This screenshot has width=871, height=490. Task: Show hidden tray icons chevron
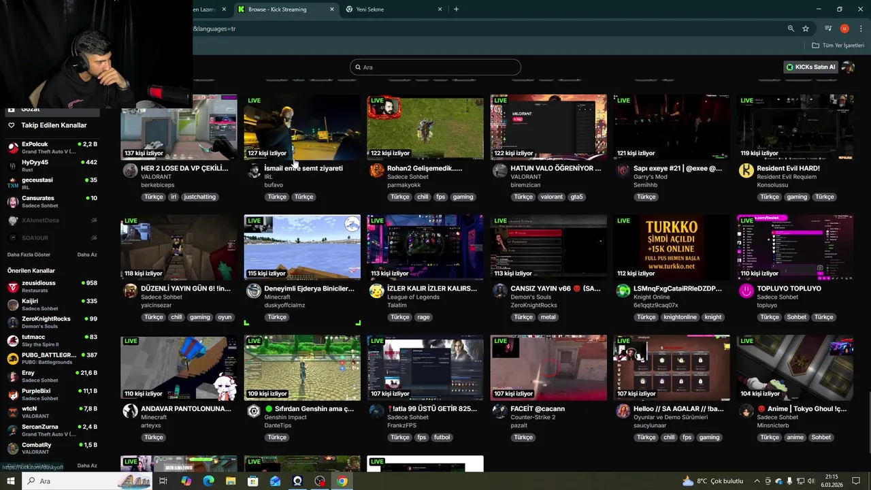tap(757, 481)
